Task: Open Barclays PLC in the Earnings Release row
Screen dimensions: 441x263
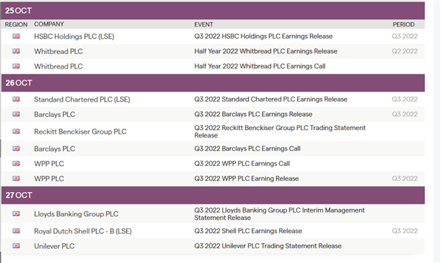Action: tap(54, 115)
